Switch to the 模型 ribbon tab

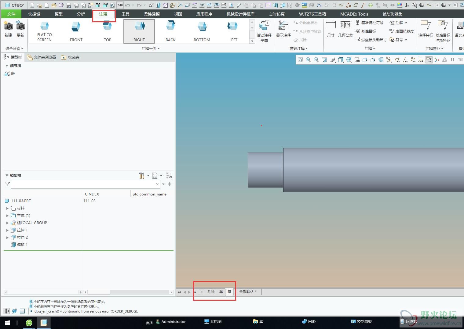point(59,14)
